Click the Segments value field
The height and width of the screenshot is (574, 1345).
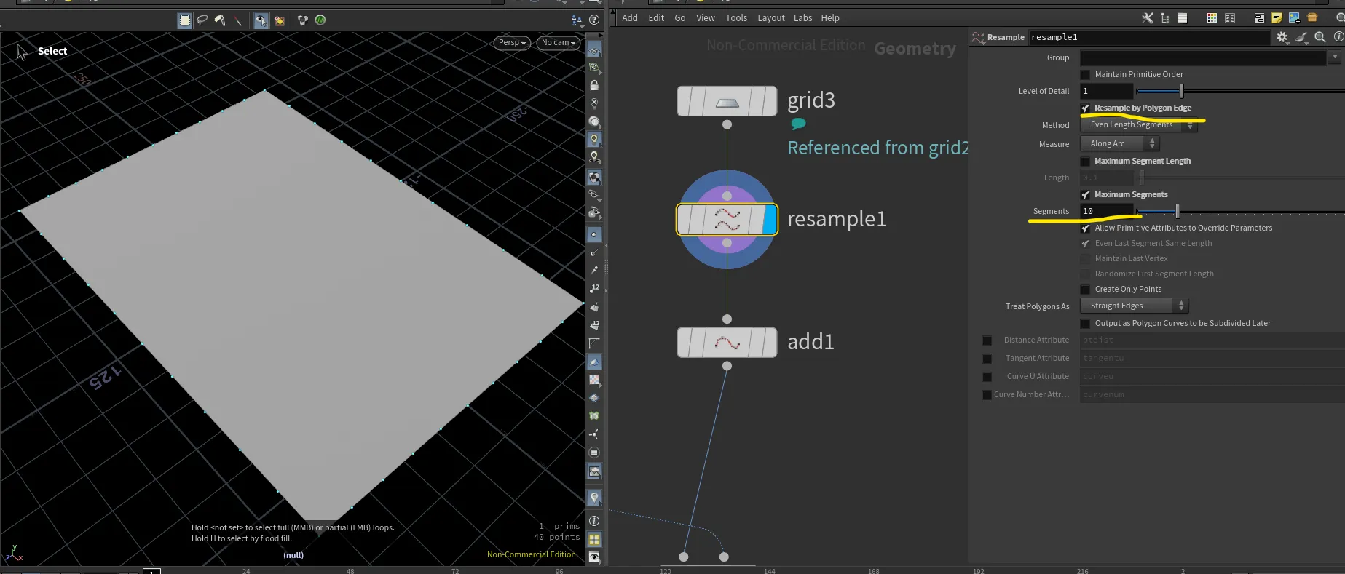click(x=1107, y=212)
